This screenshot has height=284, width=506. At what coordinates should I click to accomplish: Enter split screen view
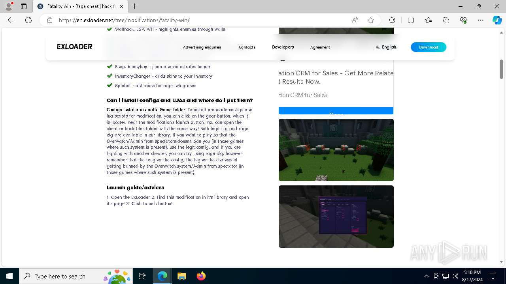(x=411, y=20)
